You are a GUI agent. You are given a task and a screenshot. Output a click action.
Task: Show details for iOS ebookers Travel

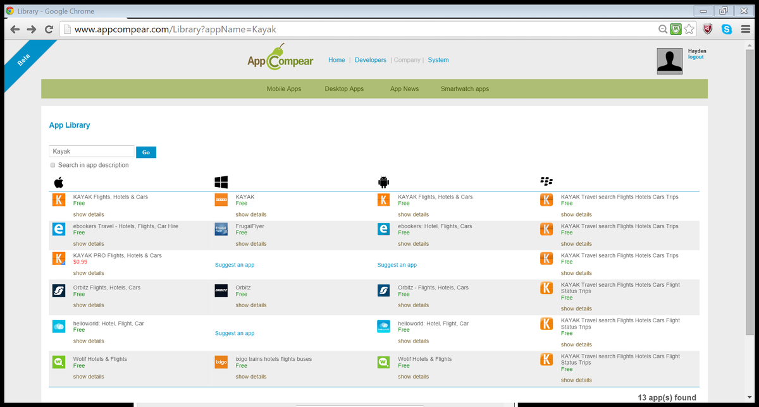[89, 244]
